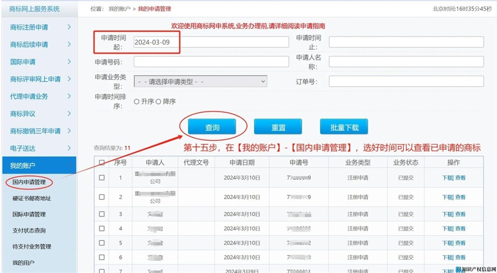The height and width of the screenshot is (273, 497).
Task: Expand the 电子送达 sidebar chevron
Action: coord(68,148)
